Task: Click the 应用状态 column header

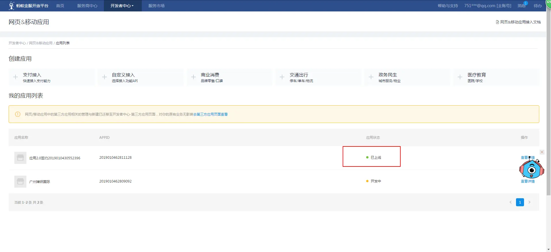Action: tap(373, 138)
